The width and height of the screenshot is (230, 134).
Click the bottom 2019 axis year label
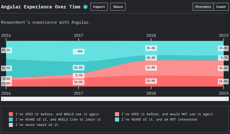click(223, 93)
